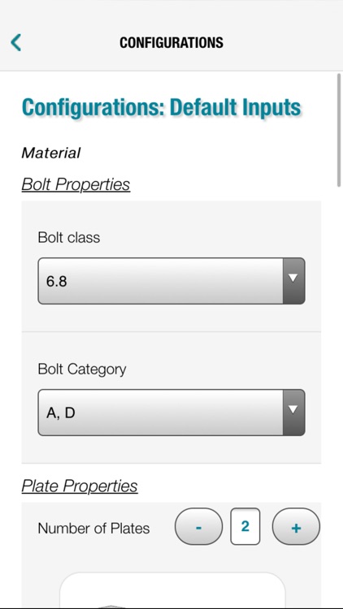Click the vertical scrollbar on the right

click(x=339, y=130)
